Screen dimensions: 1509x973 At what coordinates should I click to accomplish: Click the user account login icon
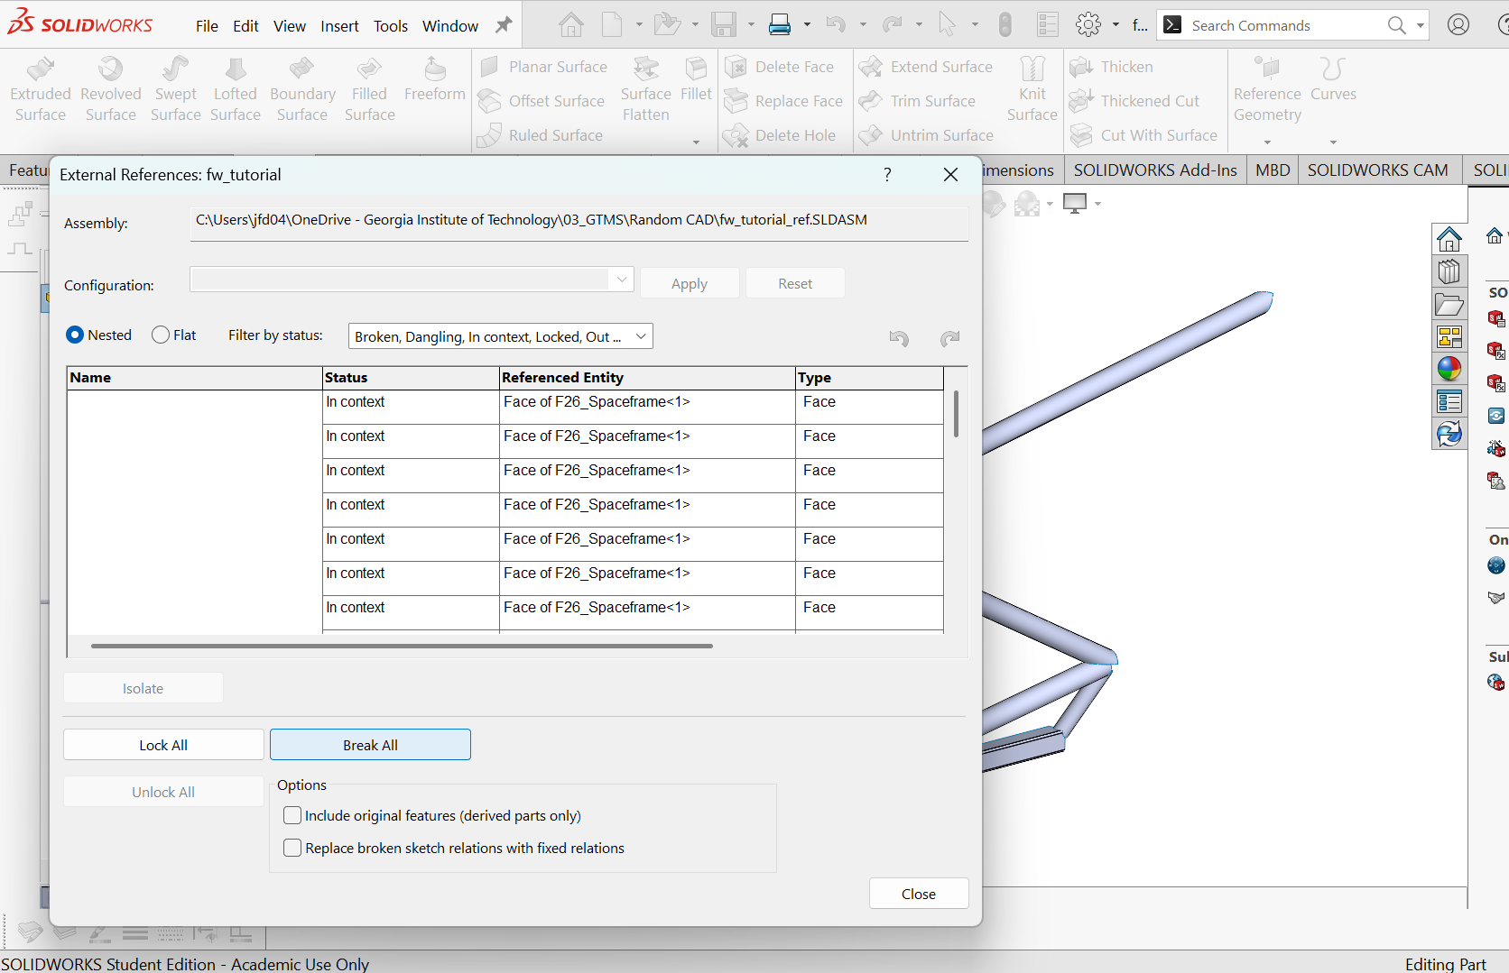[1458, 25]
